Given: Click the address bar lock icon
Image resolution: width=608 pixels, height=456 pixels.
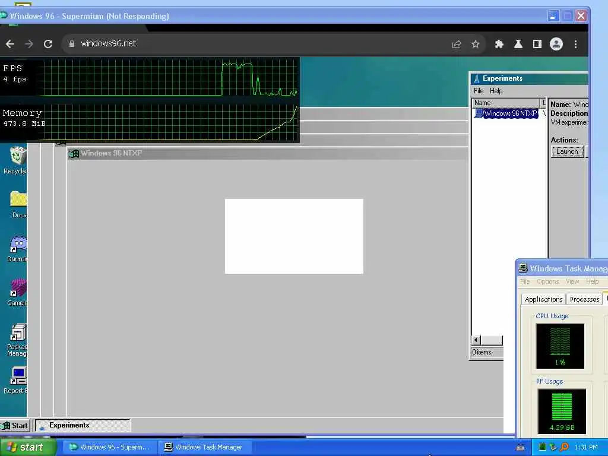Looking at the screenshot, I should coord(72,44).
